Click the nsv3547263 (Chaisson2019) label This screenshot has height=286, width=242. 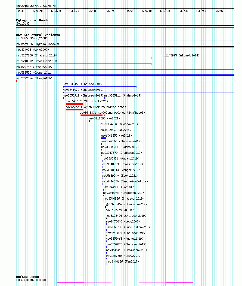coord(121,141)
